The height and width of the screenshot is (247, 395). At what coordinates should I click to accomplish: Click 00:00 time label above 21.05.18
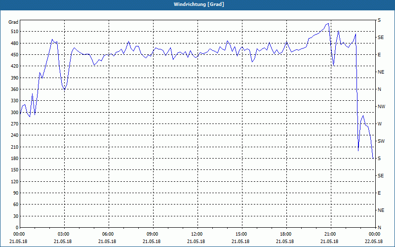click(20, 234)
